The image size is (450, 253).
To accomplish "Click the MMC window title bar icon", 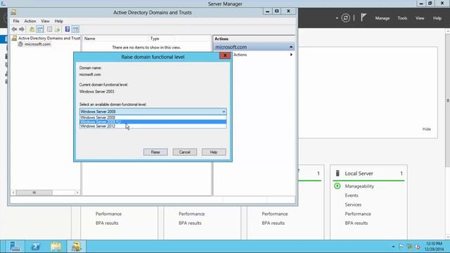I will pos(13,13).
